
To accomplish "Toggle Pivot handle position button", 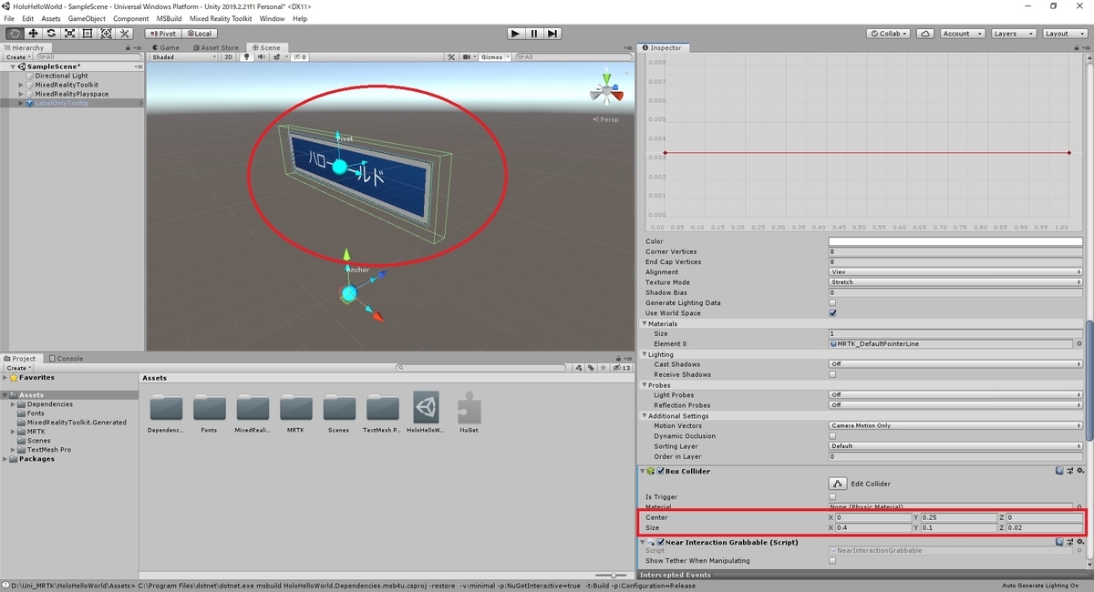I will tap(161, 34).
